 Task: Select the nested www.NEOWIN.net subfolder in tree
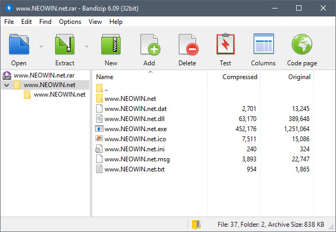tap(59, 94)
